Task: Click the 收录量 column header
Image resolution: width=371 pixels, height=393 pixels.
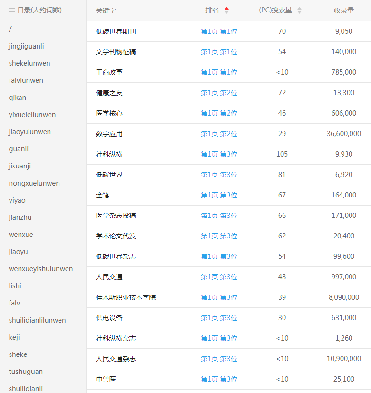Action: click(x=343, y=10)
